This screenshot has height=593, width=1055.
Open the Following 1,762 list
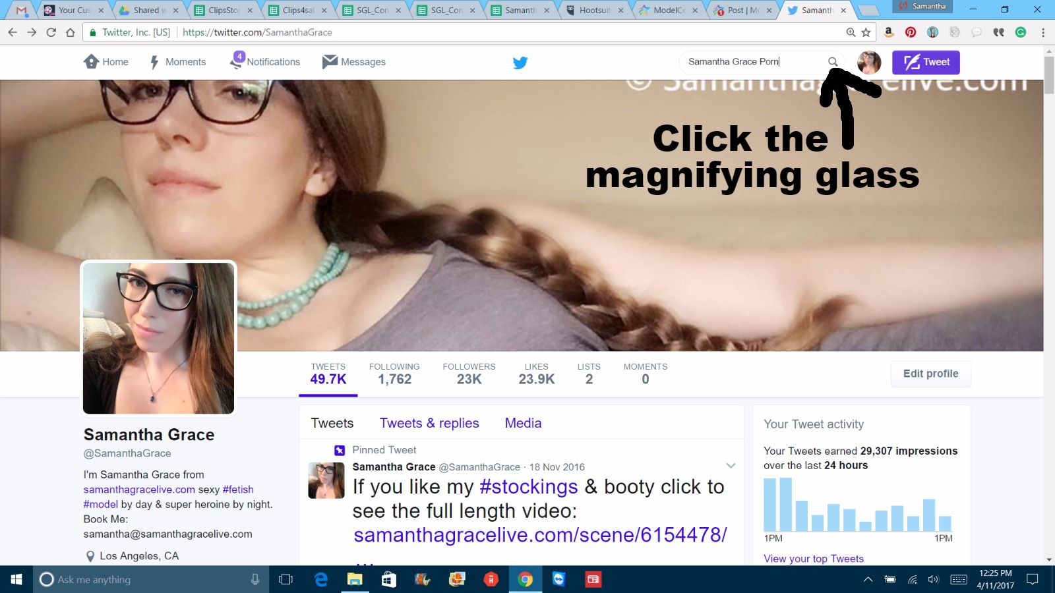(x=394, y=374)
